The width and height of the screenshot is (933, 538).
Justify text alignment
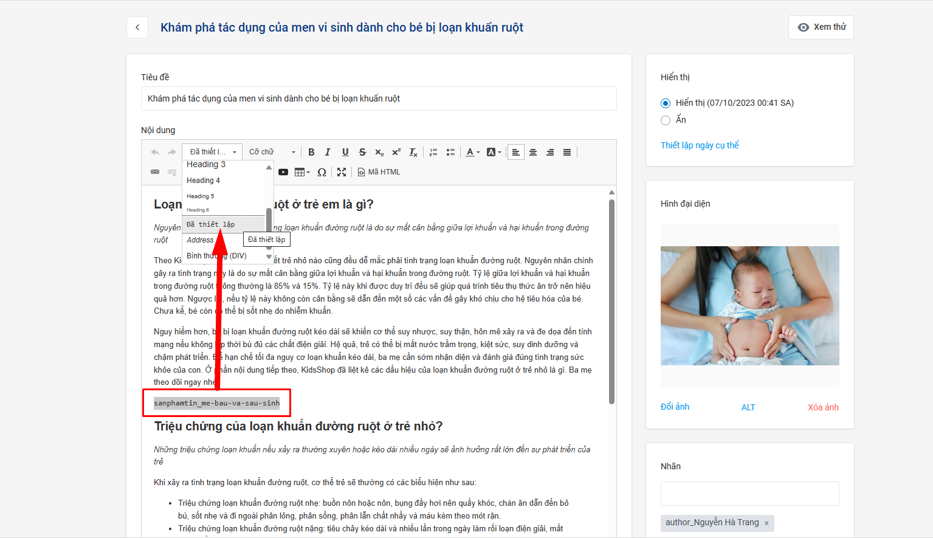(x=567, y=152)
